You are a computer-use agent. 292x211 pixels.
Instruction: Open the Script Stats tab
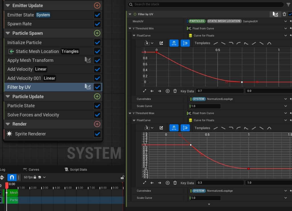[76, 170]
